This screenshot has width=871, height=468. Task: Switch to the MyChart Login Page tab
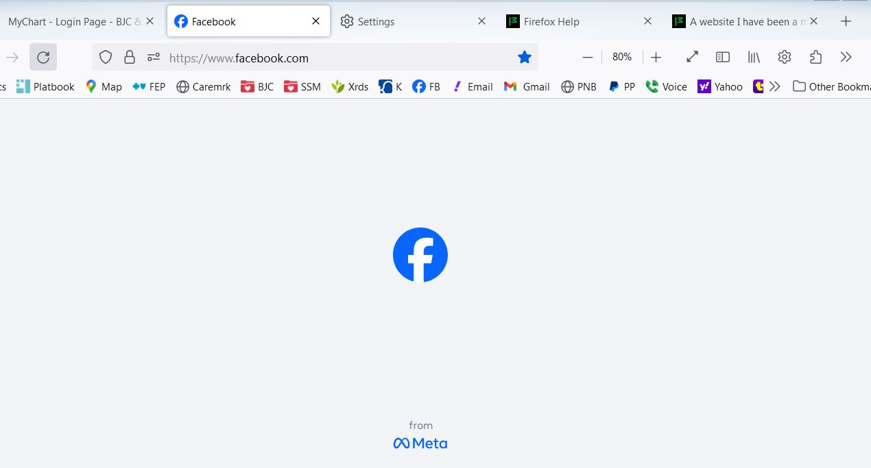[x=74, y=21]
